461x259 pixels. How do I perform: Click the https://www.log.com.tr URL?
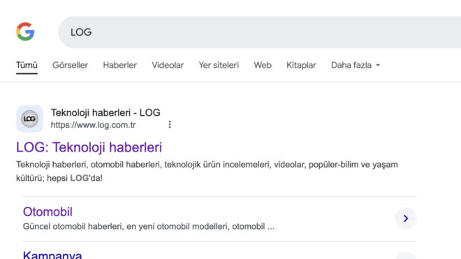[93, 125]
